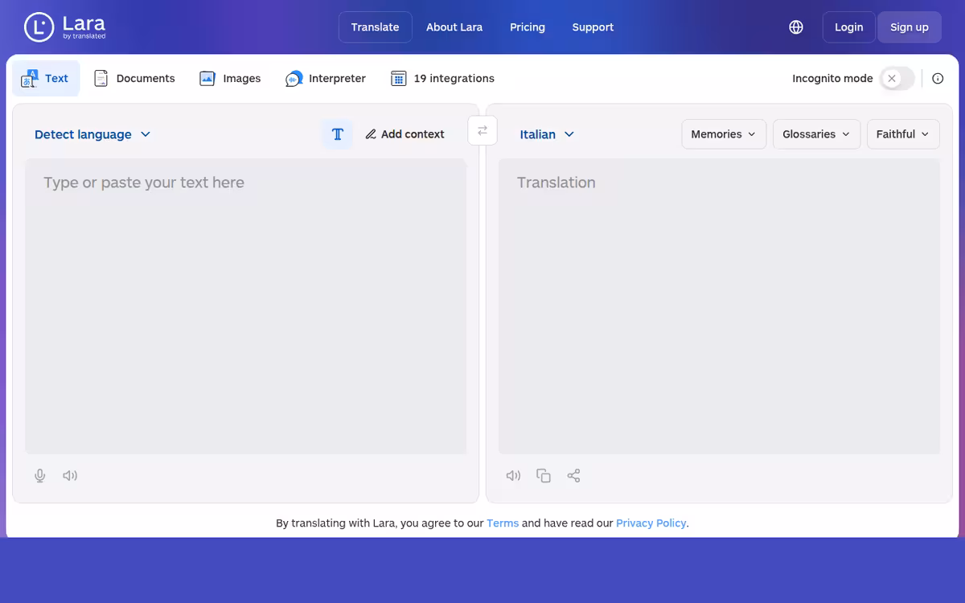Open the Detect language dropdown
This screenshot has width=965, height=603.
92,134
